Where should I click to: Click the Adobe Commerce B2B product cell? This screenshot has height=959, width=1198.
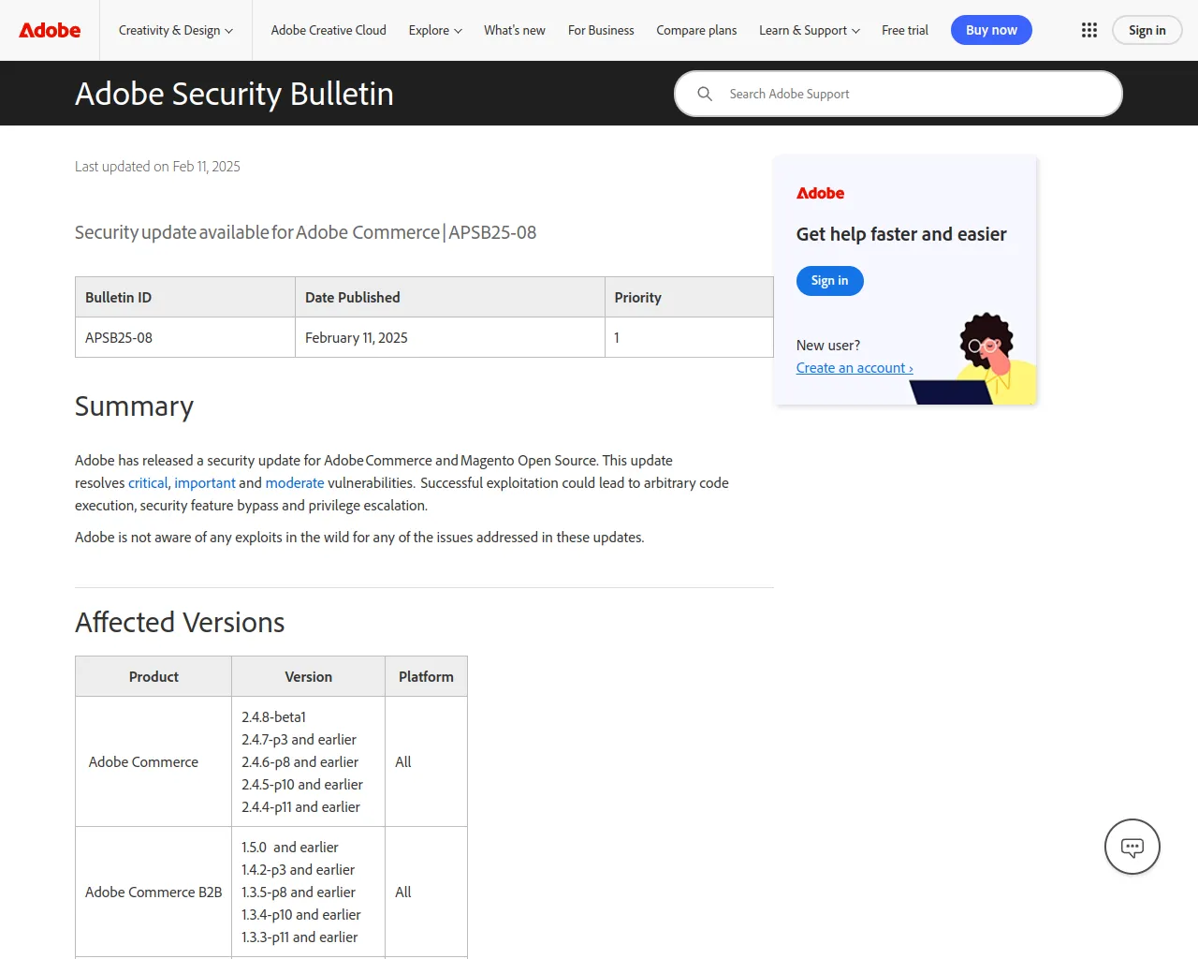click(153, 892)
